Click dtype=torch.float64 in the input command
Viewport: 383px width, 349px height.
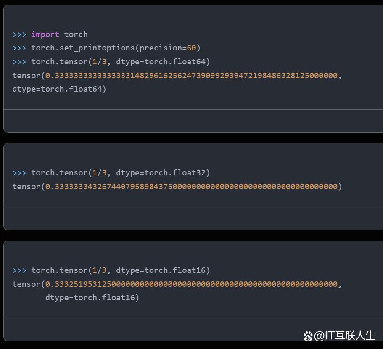point(161,62)
